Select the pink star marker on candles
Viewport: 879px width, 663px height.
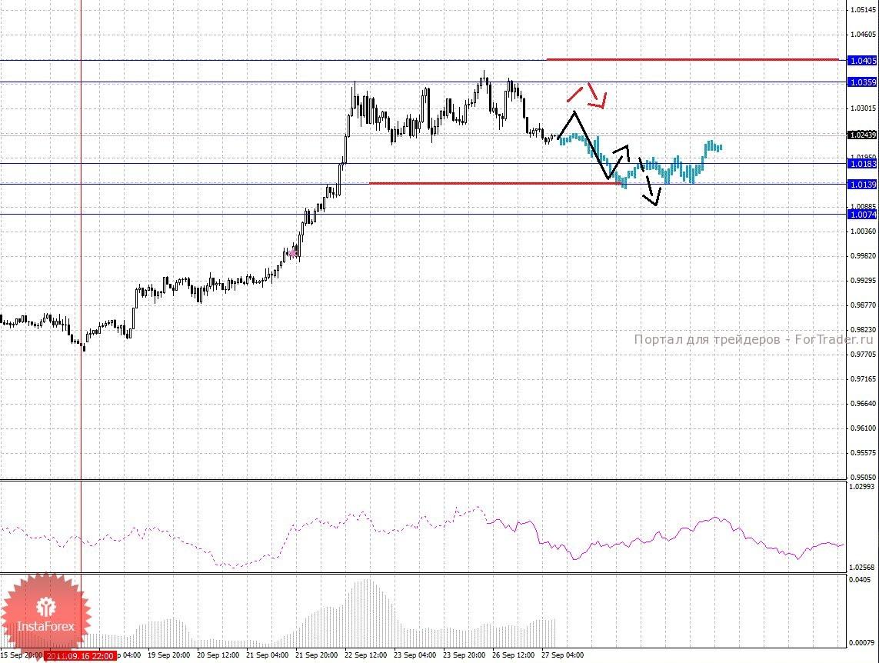point(292,253)
